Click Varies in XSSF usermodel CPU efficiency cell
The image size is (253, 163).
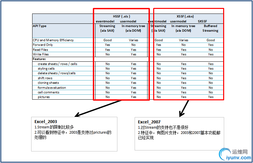pos(183,40)
